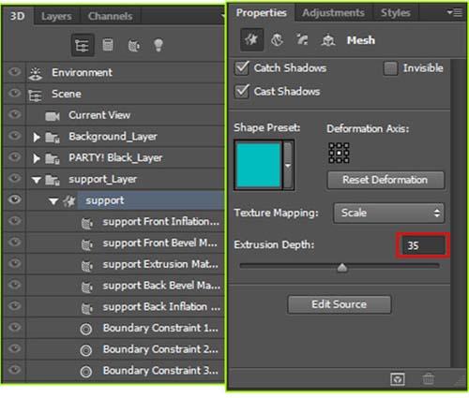
Task: Switch to the Layers tab
Action: 56,16
